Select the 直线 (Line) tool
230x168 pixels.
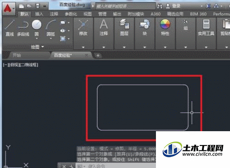10,28
